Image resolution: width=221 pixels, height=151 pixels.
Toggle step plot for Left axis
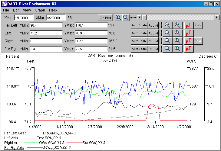(189, 33)
